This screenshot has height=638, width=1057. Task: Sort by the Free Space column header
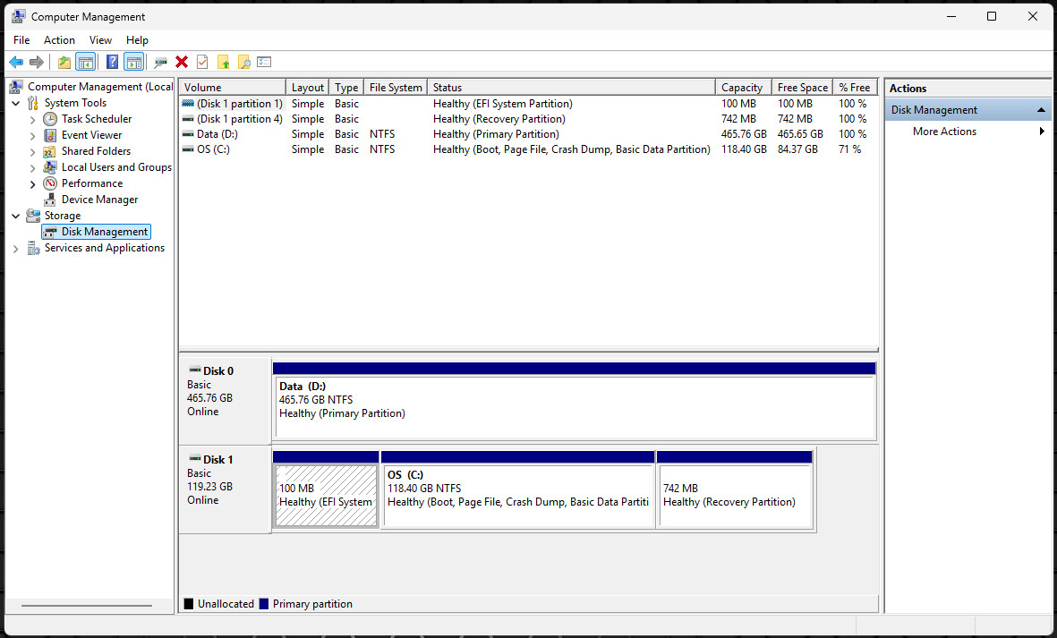pos(802,88)
